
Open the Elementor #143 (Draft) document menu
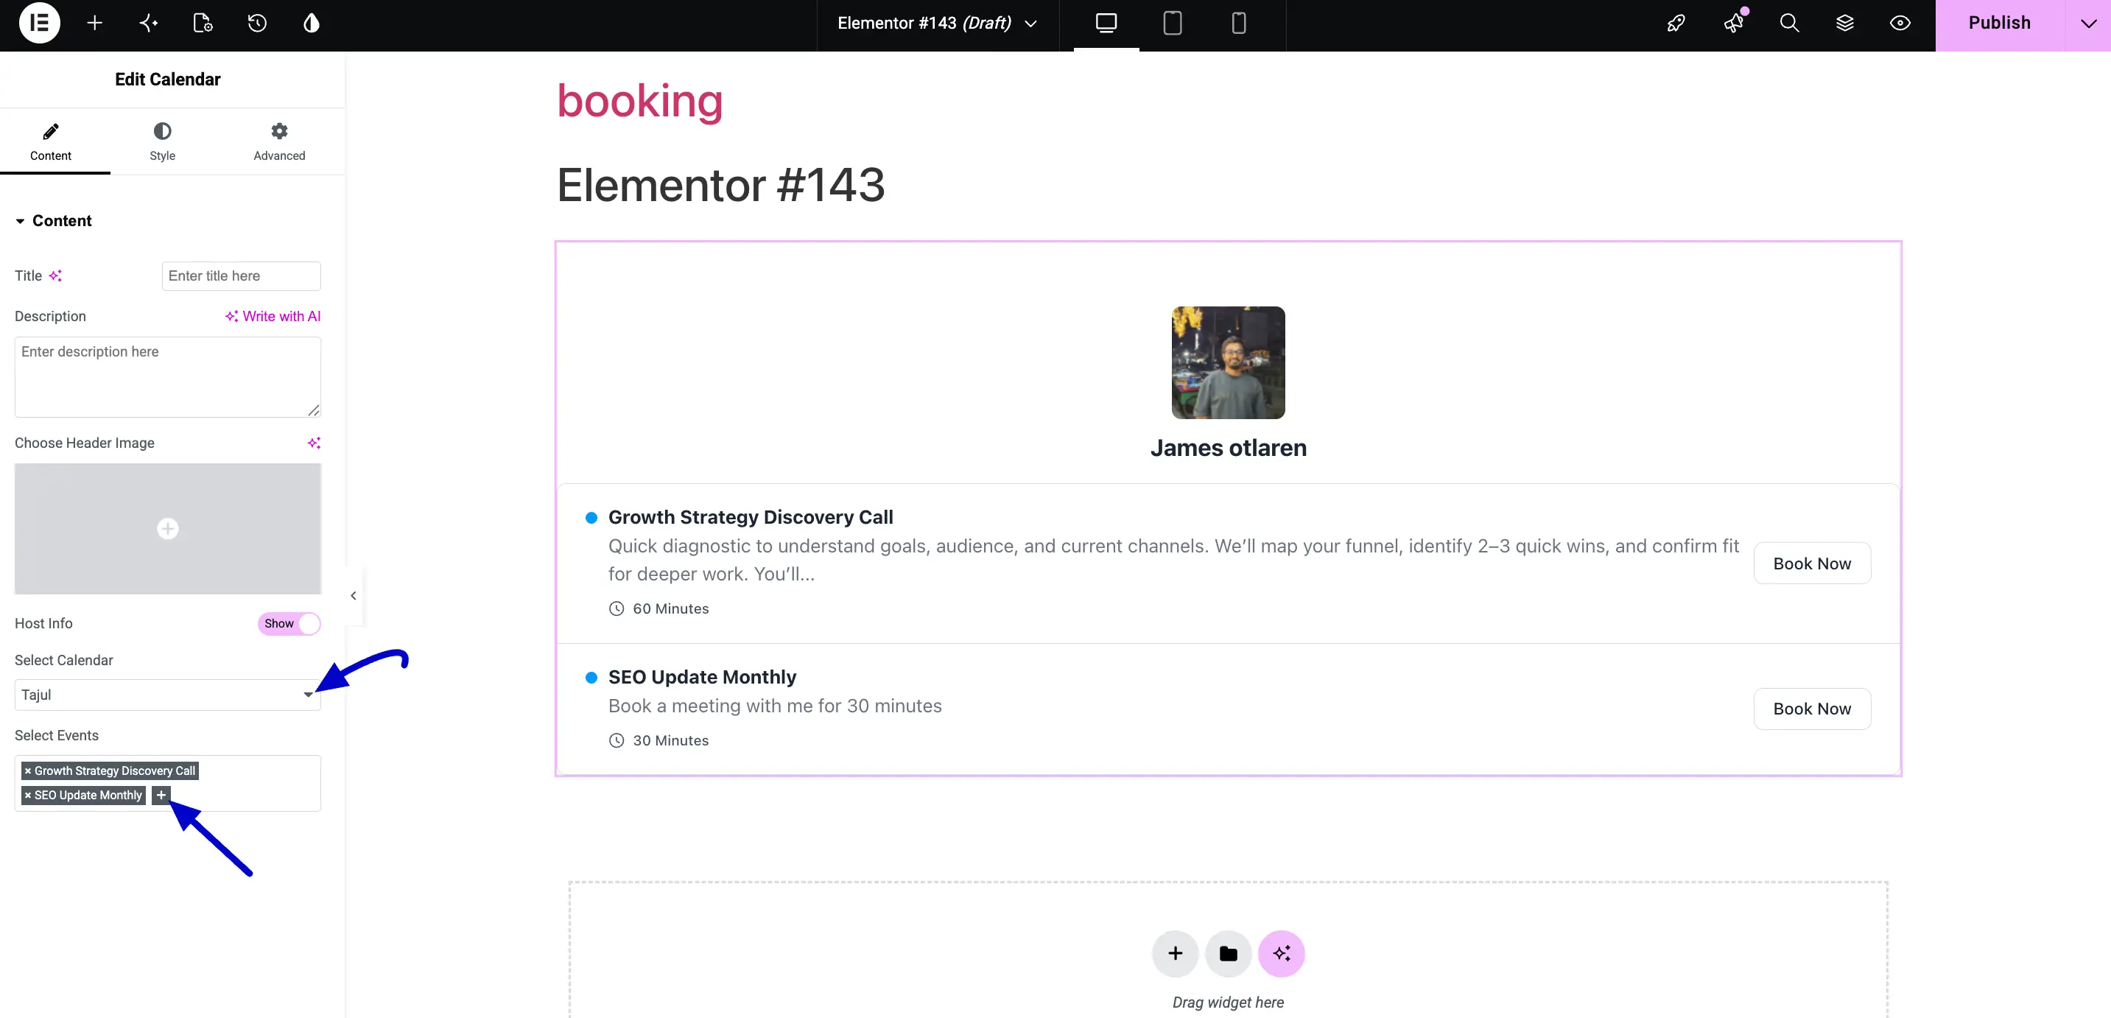click(x=937, y=23)
